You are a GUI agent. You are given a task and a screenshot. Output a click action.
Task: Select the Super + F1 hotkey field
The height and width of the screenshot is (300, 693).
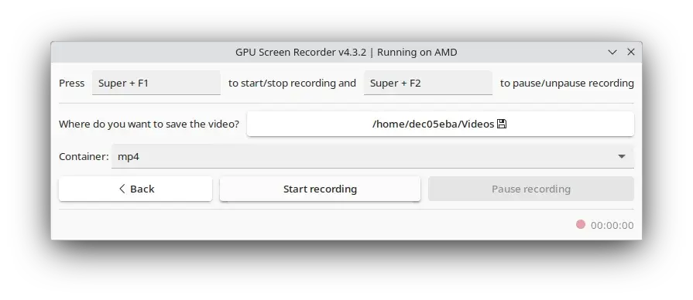click(156, 83)
